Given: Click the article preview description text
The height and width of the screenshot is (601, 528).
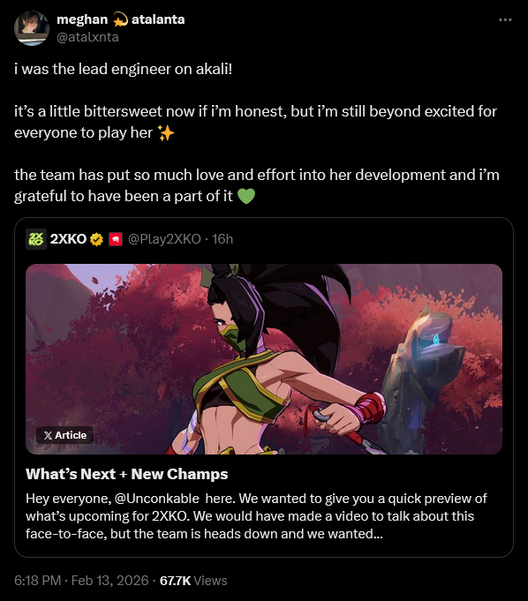Looking at the screenshot, I should tap(256, 516).
